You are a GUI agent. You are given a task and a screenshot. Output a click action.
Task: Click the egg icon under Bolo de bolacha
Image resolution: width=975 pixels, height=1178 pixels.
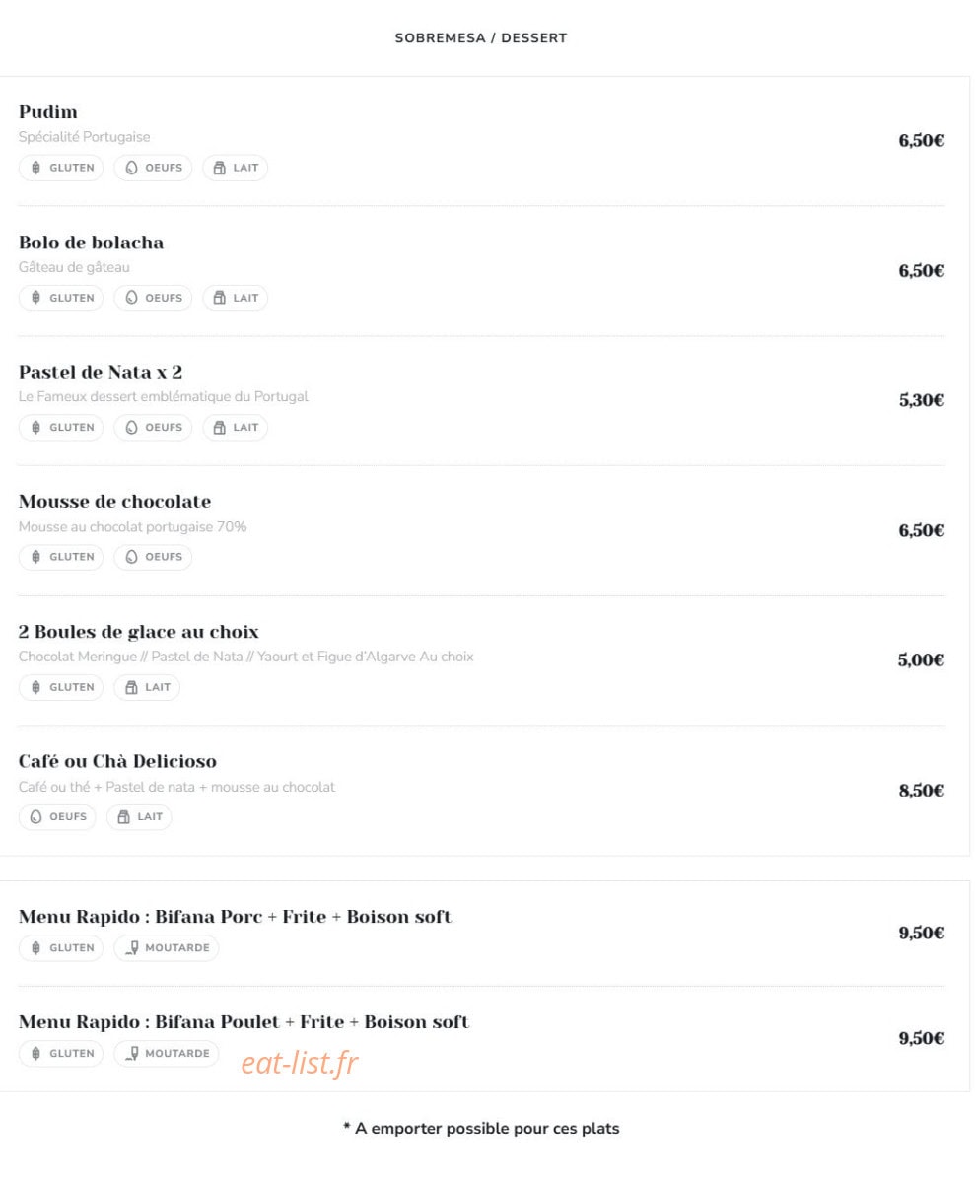pyautogui.click(x=131, y=298)
